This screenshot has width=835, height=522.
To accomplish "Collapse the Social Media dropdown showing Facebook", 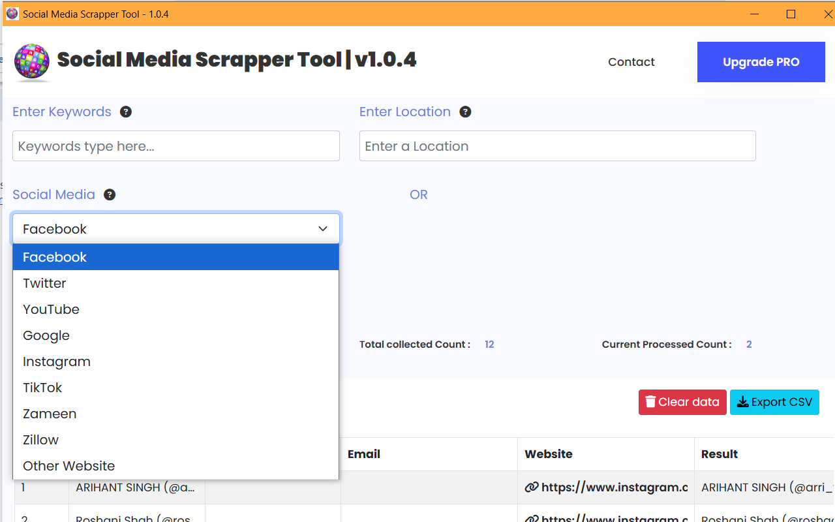I will [x=176, y=229].
